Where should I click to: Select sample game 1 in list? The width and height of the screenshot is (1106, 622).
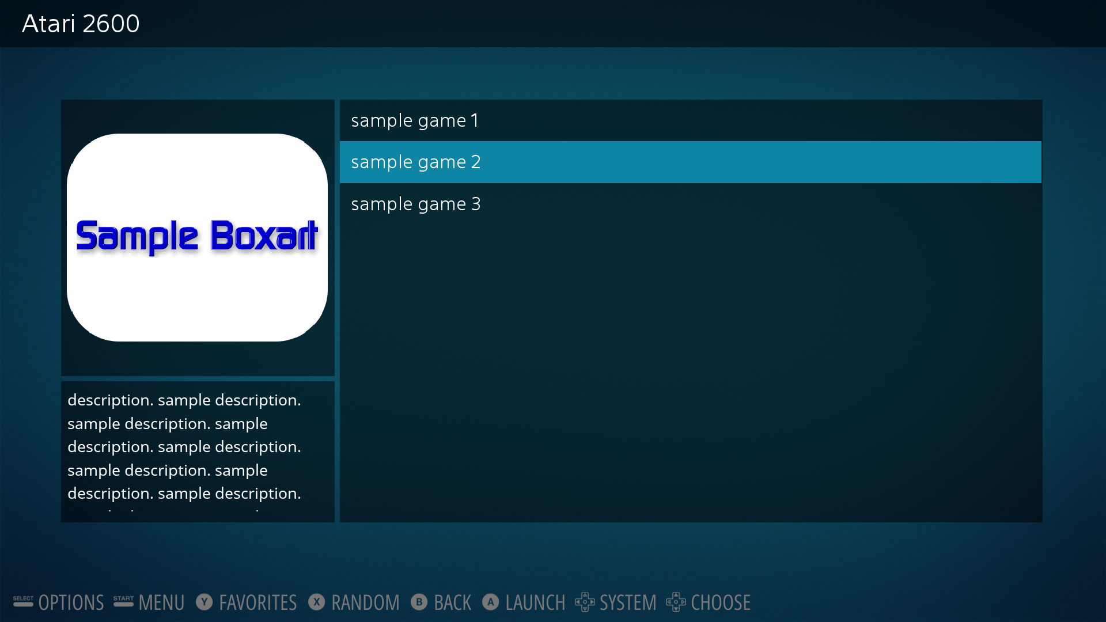point(415,120)
